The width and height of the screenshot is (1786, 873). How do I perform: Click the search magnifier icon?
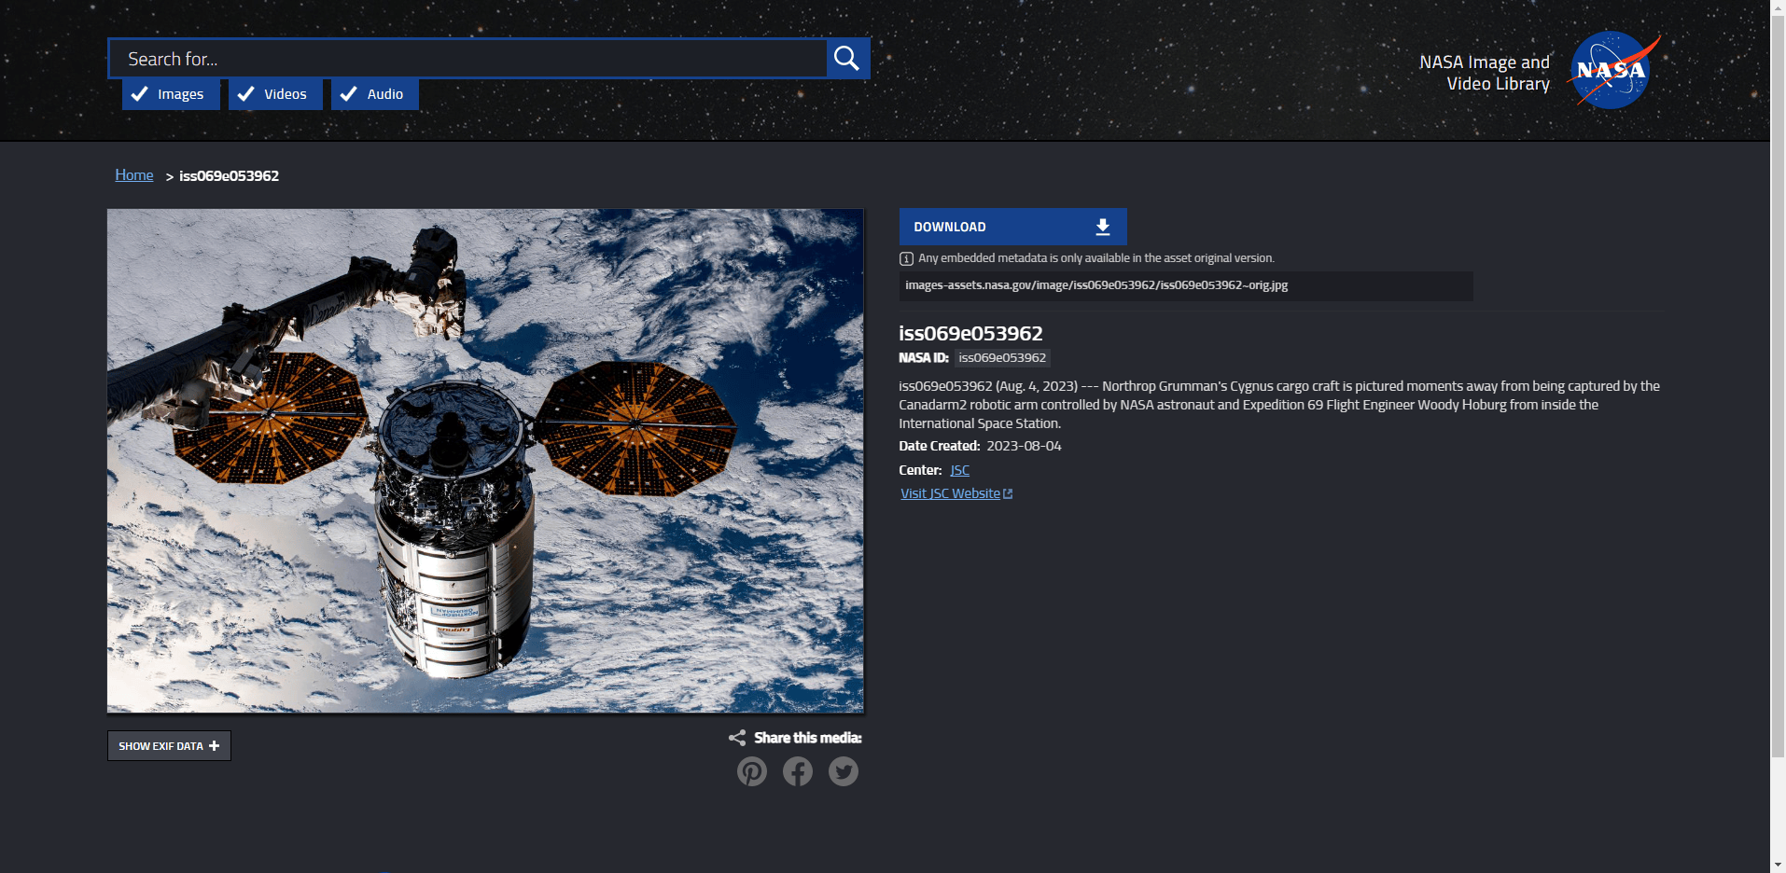tap(845, 57)
